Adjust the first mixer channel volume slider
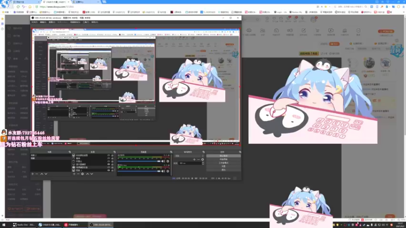The width and height of the screenshot is (406, 228). pyautogui.click(x=139, y=161)
